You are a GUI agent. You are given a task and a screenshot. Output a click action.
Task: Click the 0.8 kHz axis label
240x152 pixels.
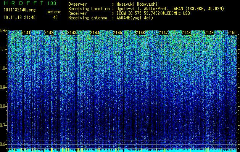(x=3, y=106)
